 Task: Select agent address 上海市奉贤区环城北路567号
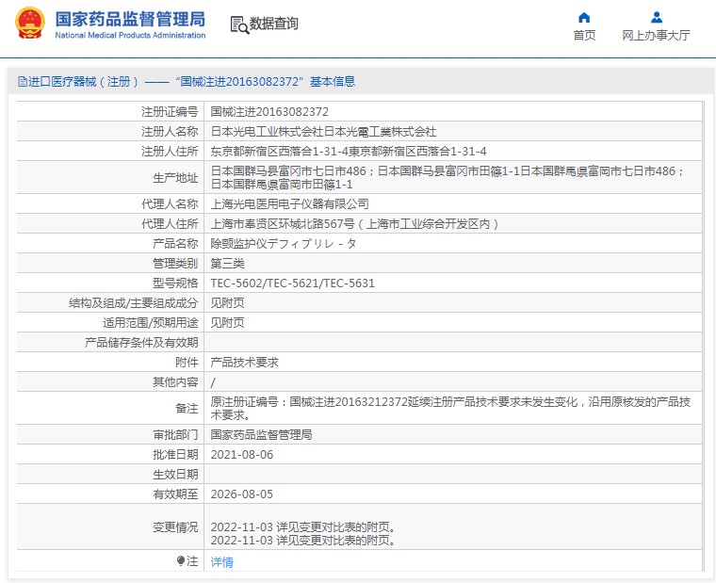[x=354, y=224]
